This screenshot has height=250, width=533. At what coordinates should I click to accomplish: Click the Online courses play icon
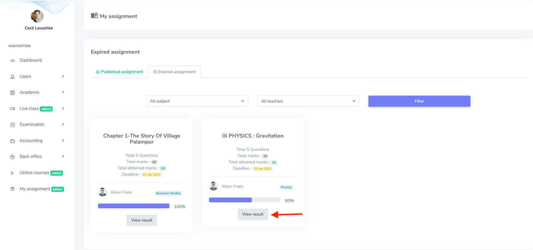pyautogui.click(x=13, y=173)
